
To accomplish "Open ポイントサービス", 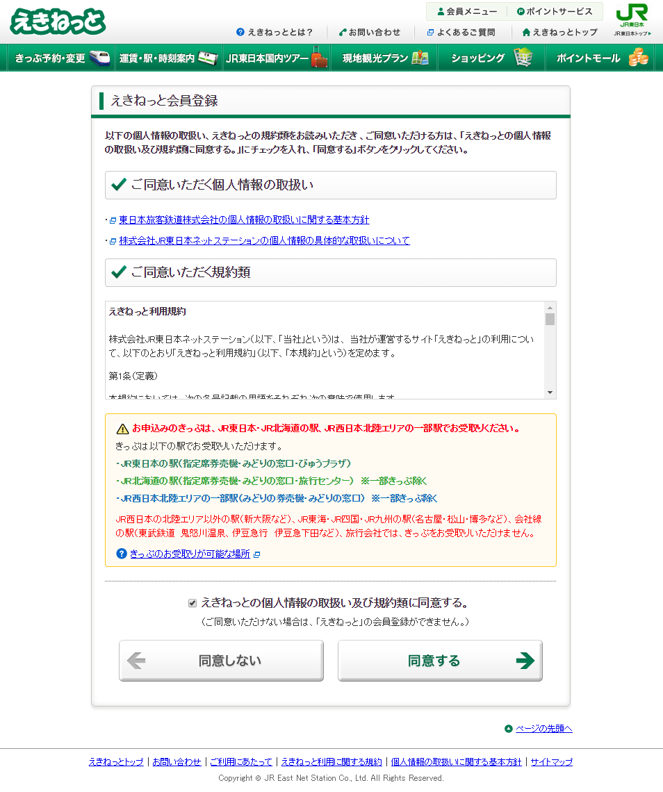I will [555, 11].
